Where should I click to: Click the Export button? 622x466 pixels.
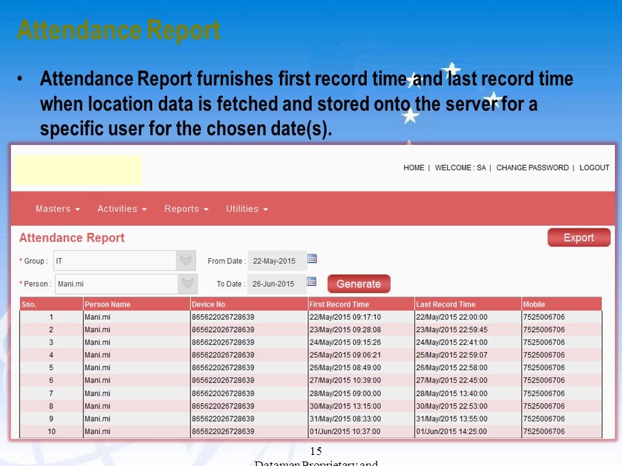tap(579, 238)
